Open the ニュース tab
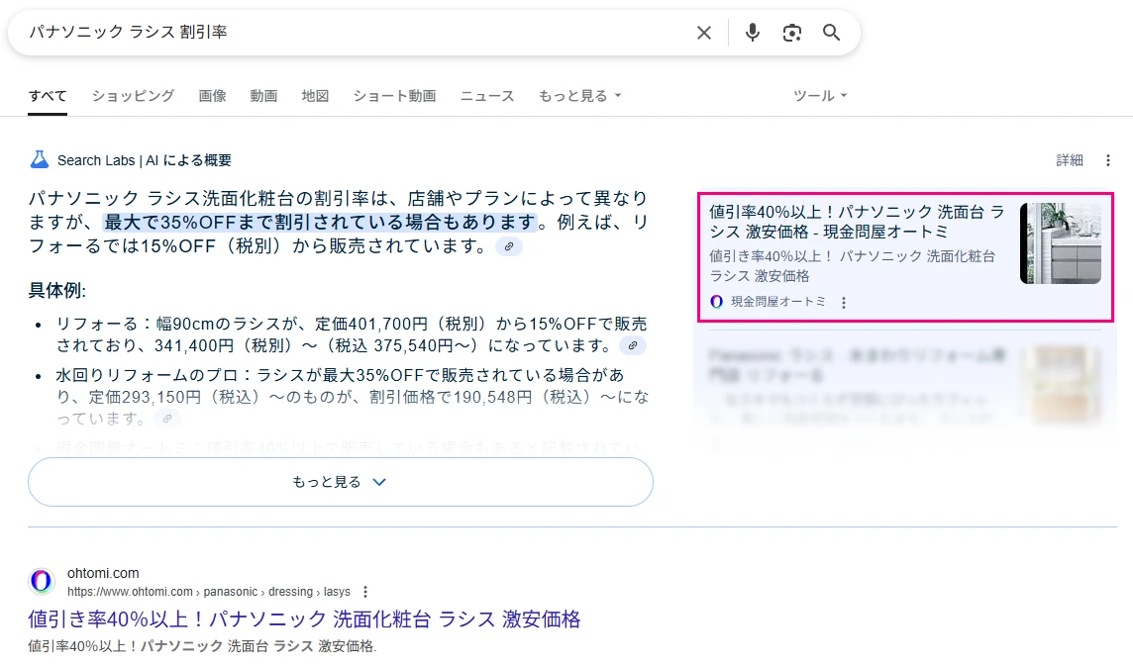Screen dimensions: 1133x666 click(x=487, y=95)
